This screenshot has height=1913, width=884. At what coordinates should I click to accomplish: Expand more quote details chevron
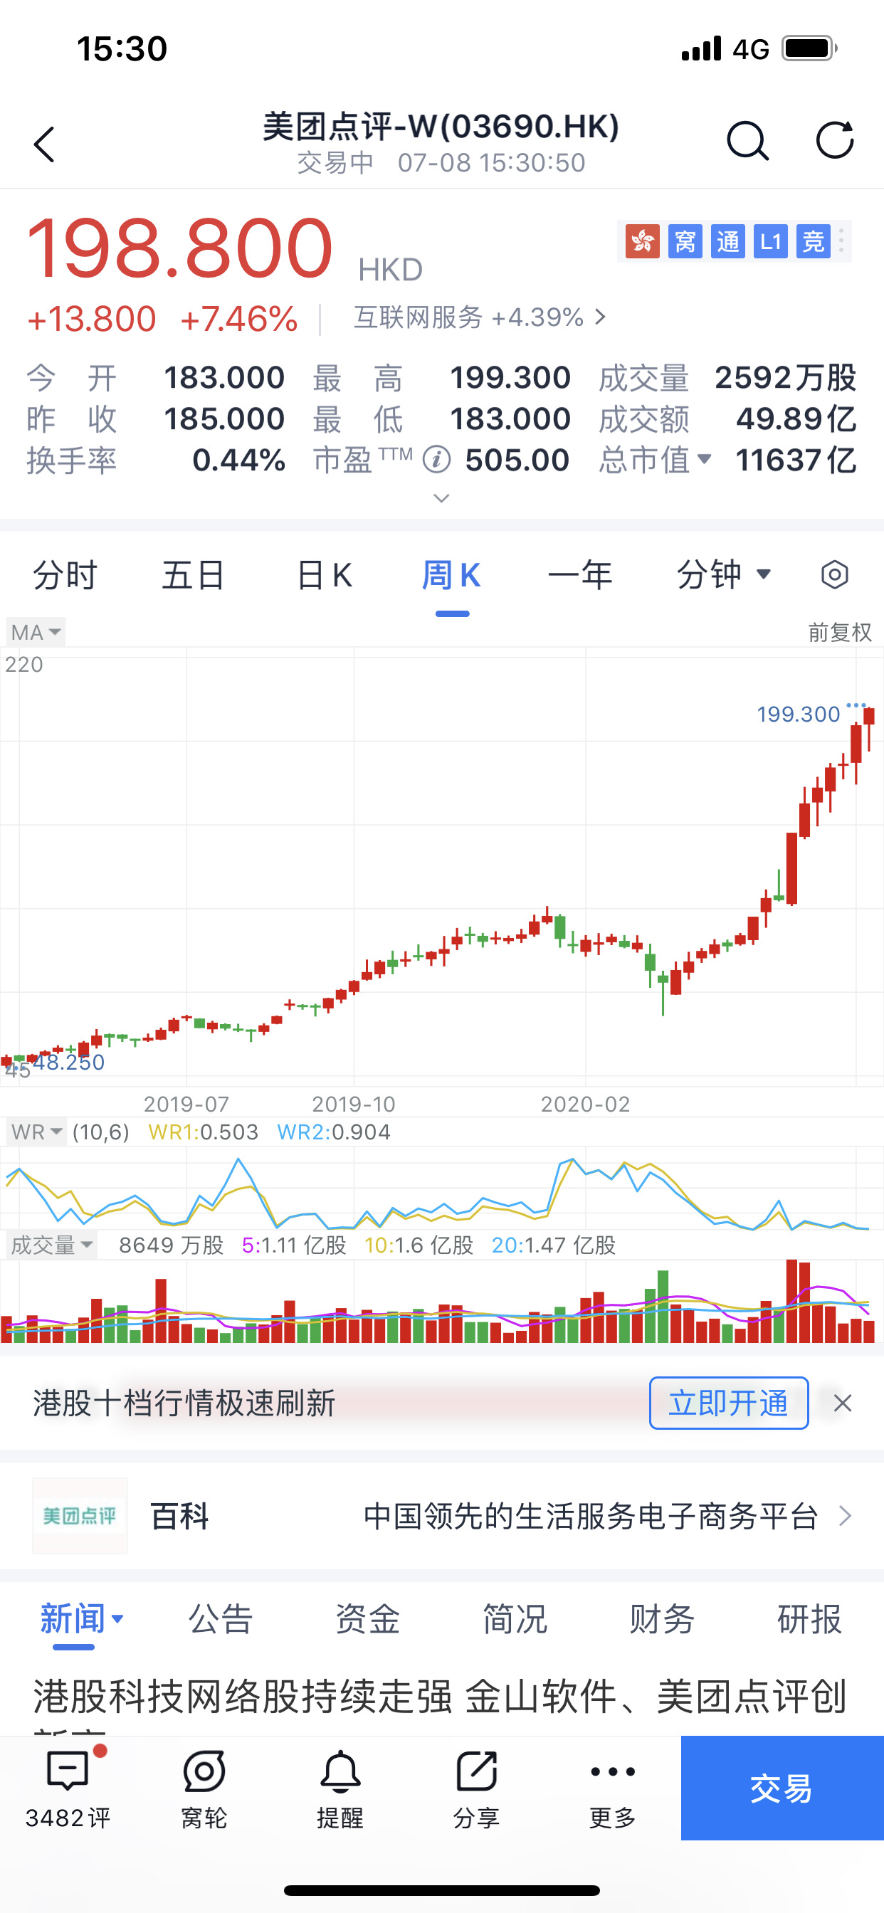pos(441,497)
